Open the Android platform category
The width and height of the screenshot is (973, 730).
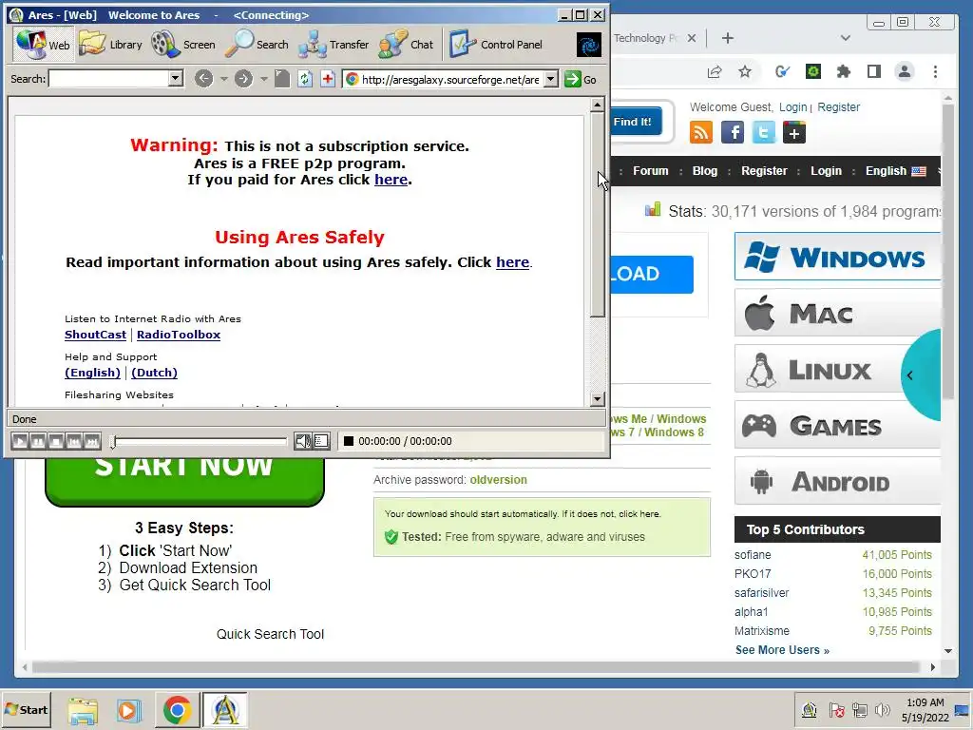point(837,482)
